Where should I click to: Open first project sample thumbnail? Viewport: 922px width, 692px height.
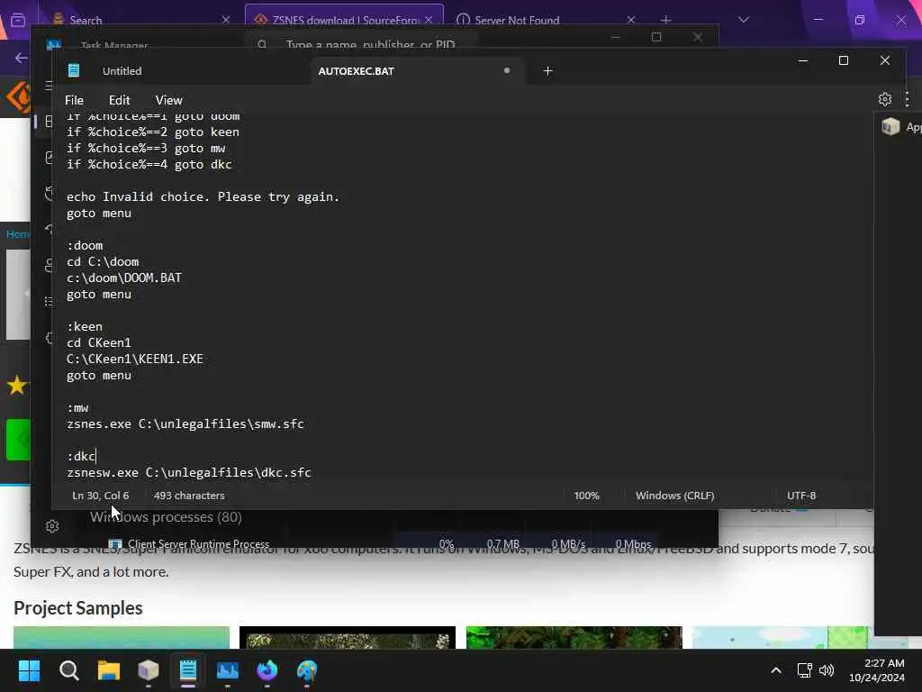point(122,637)
